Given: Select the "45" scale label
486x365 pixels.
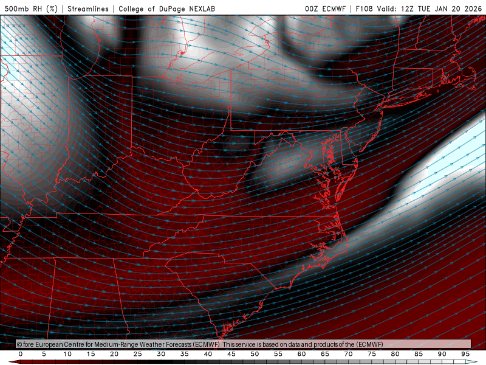Looking at the screenshot, I should click(231, 354).
